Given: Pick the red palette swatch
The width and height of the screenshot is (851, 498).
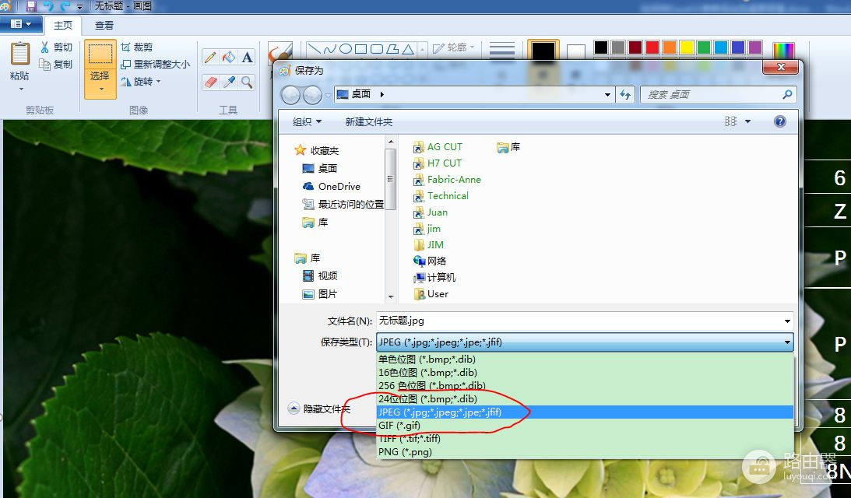Looking at the screenshot, I should click(x=652, y=47).
